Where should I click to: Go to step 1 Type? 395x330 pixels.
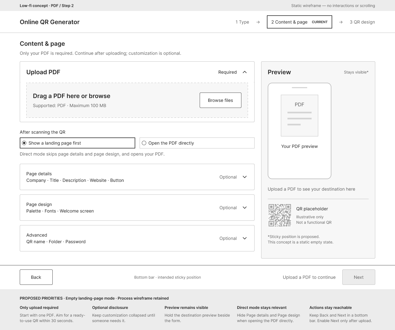tap(242, 22)
